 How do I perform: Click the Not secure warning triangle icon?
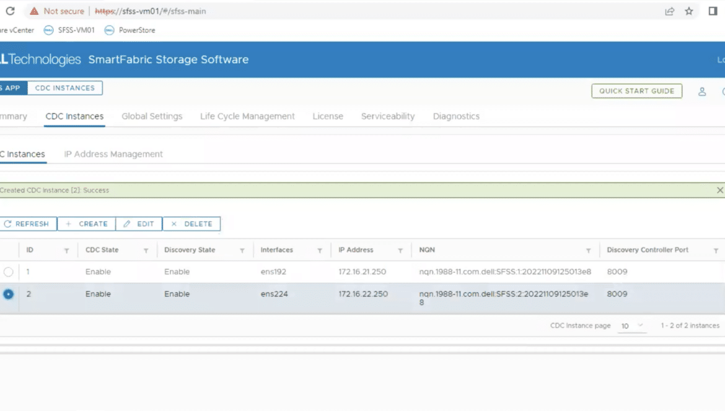pos(34,11)
